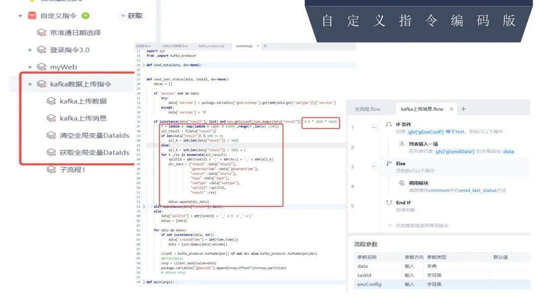The image size is (538, 303).
Task: Click the layers icon beside kafka上传消息
Action: coord(51,119)
